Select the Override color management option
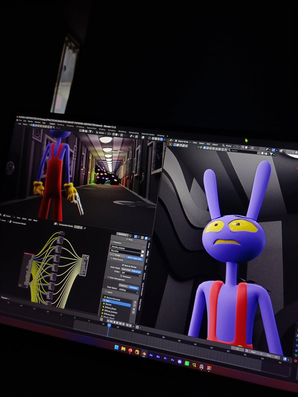This screenshot has height=397, width=298. [134, 287]
